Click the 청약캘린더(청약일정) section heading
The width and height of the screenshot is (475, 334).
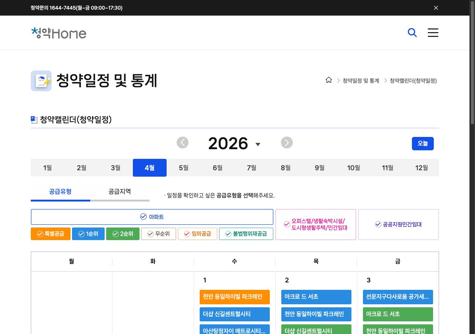[x=76, y=119]
